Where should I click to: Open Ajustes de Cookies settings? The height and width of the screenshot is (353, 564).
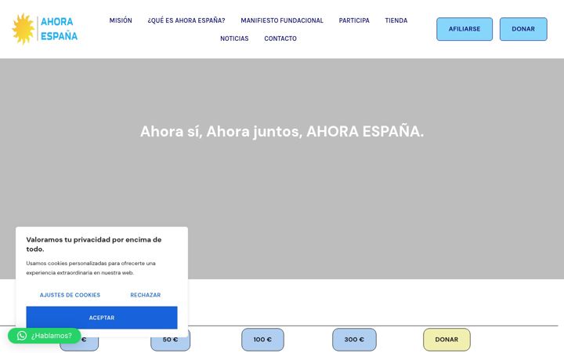[70, 295]
